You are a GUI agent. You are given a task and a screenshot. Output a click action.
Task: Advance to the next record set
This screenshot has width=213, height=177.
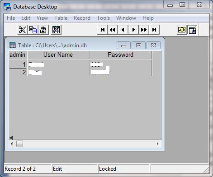(144, 30)
